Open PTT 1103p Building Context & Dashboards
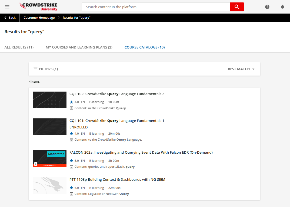Image resolution: width=290 pixels, height=207 pixels. [x=118, y=180]
